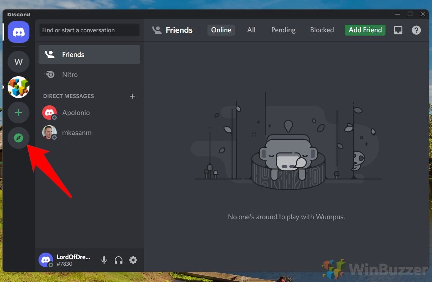The image size is (432, 282).
Task: Click the green plus Add a Server button
Action: [x=19, y=113]
